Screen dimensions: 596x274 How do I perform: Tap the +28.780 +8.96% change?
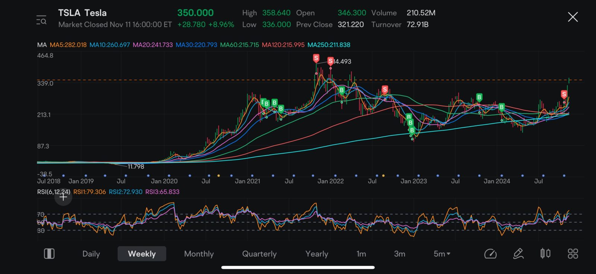[206, 25]
